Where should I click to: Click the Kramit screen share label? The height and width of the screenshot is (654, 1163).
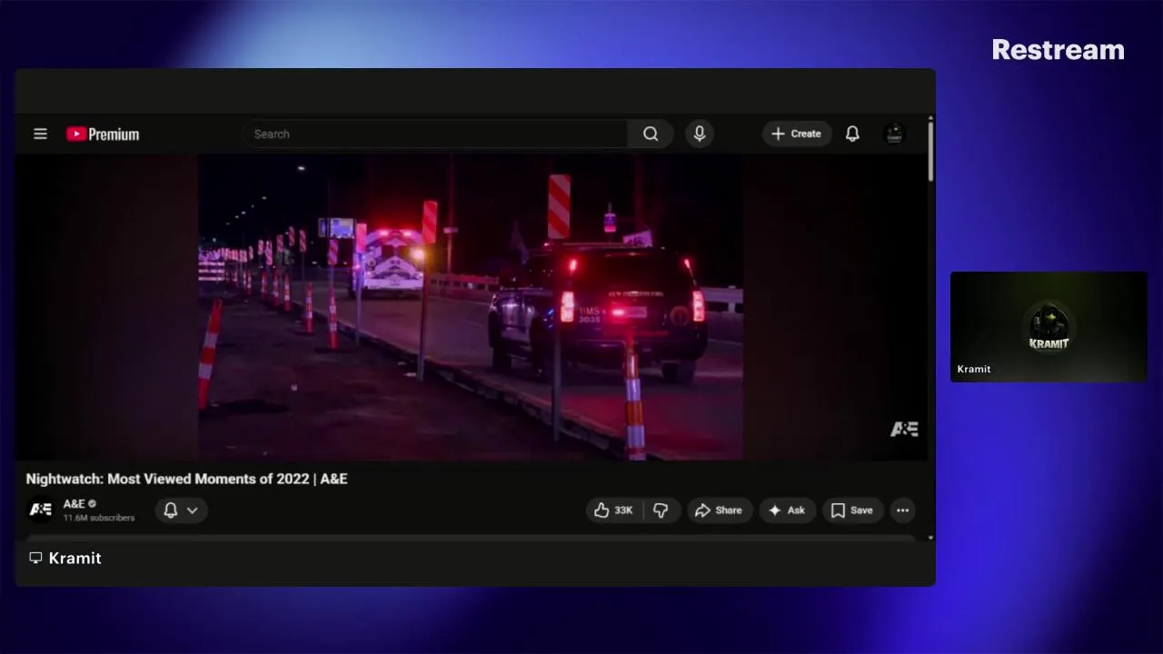(65, 558)
